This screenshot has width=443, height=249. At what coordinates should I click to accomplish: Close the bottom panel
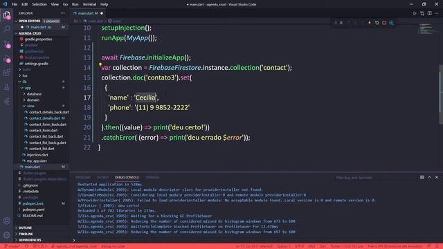(x=437, y=177)
